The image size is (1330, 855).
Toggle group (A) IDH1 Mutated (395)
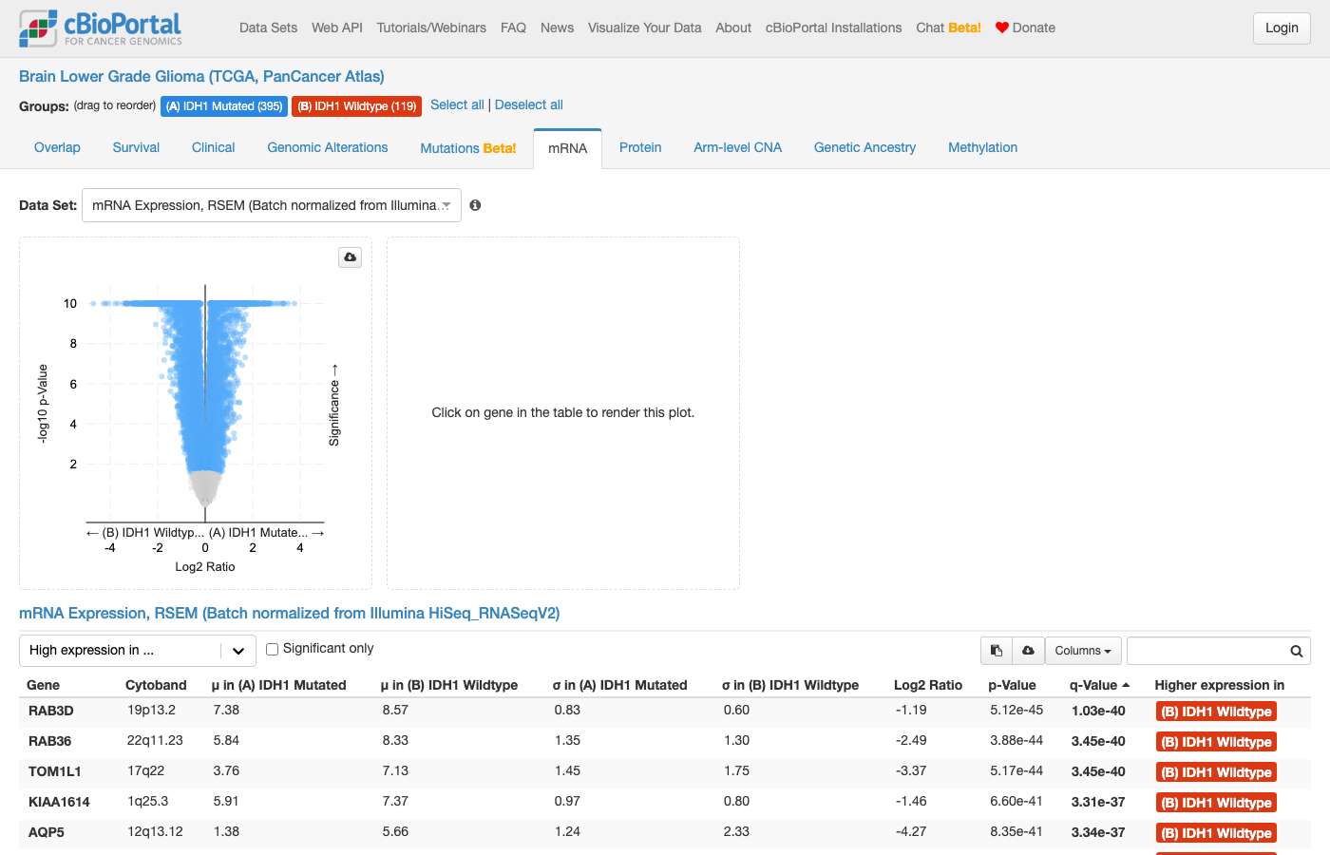click(224, 106)
